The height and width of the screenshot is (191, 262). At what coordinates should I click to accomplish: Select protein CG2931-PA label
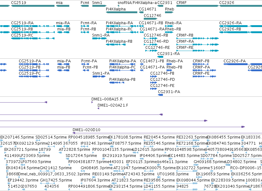169,92
